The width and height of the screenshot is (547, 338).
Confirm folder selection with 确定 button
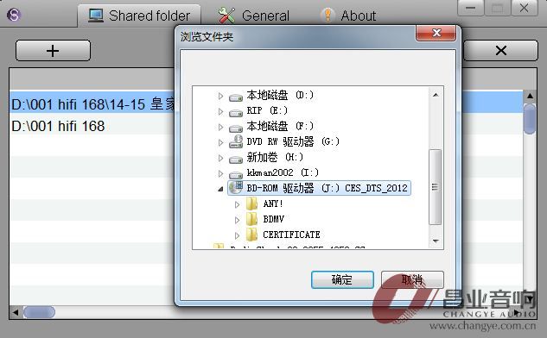point(342,279)
